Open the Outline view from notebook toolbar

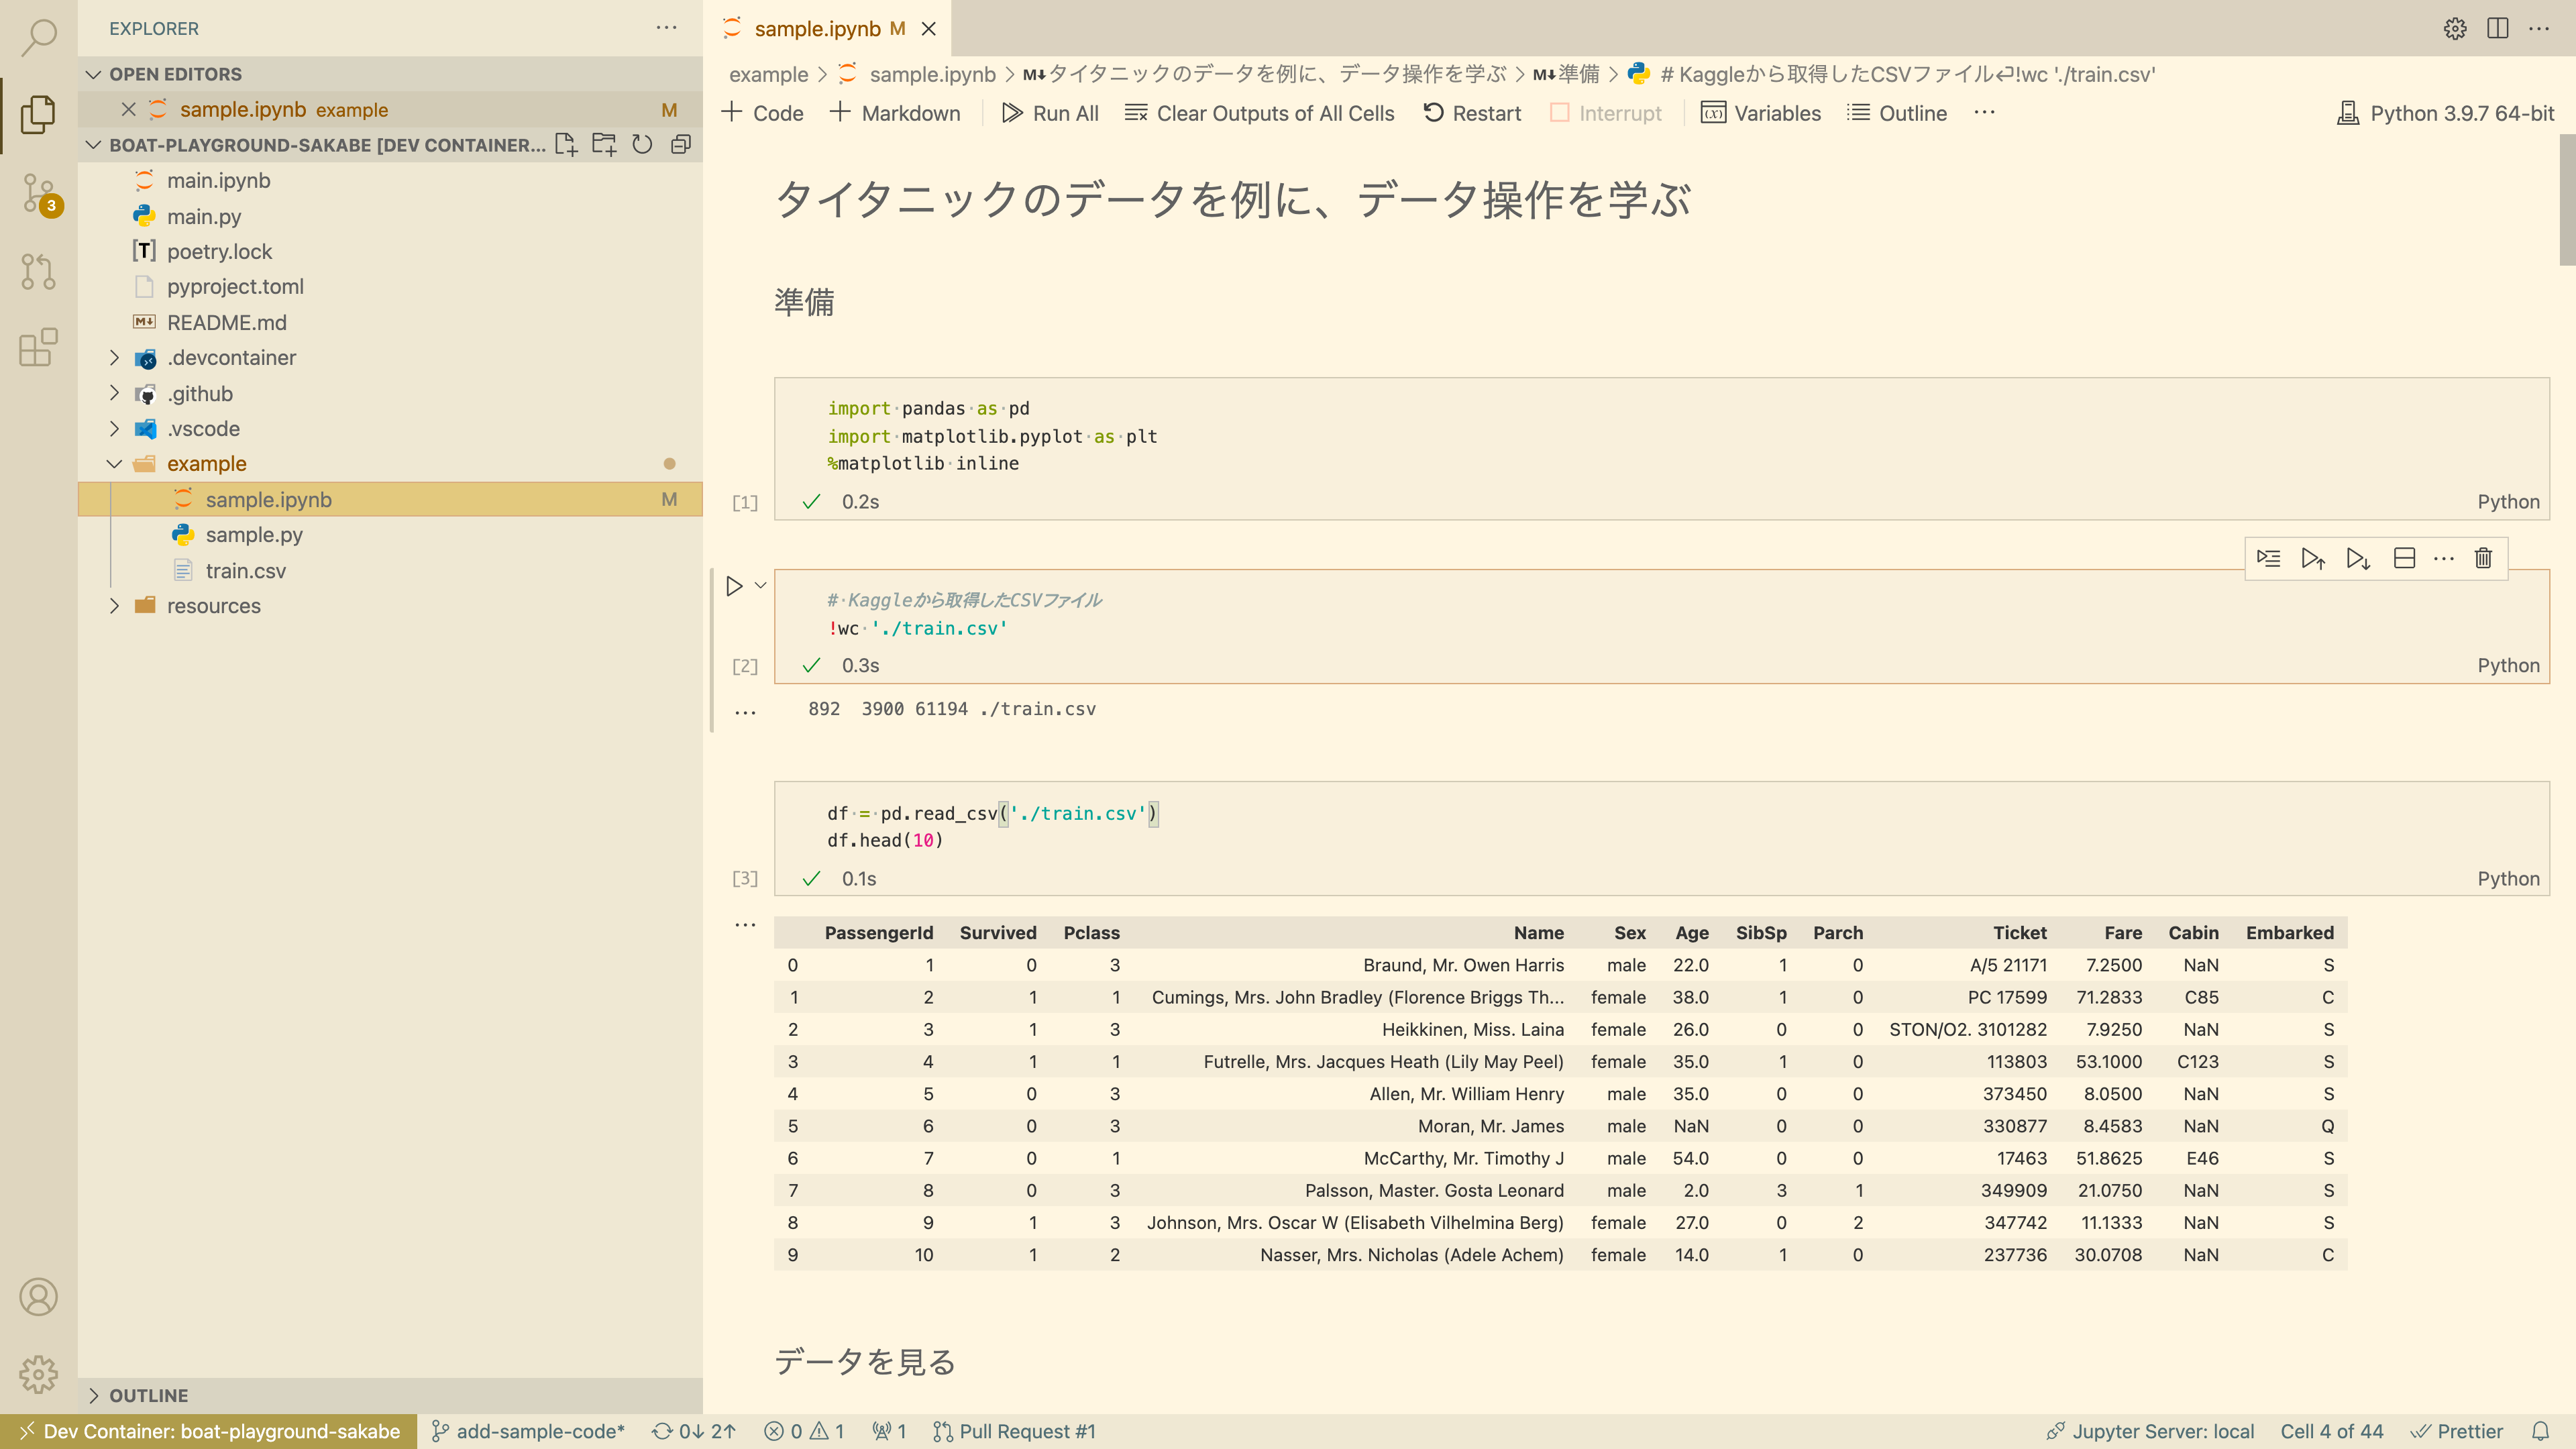coord(1896,113)
